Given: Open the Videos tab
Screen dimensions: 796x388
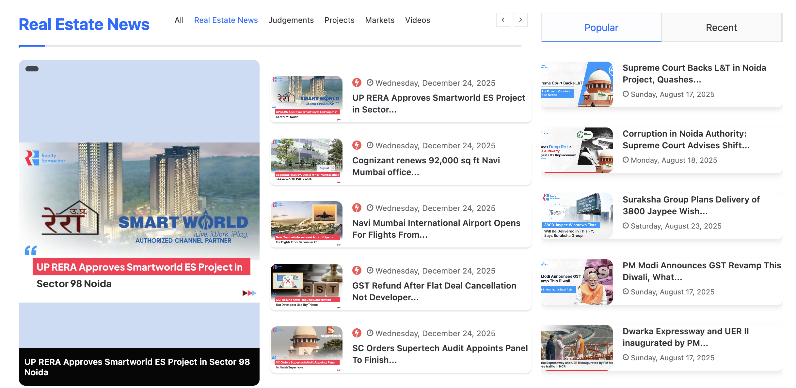Looking at the screenshot, I should pyautogui.click(x=418, y=20).
